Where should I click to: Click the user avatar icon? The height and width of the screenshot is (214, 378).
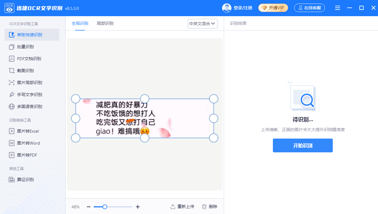[227, 8]
